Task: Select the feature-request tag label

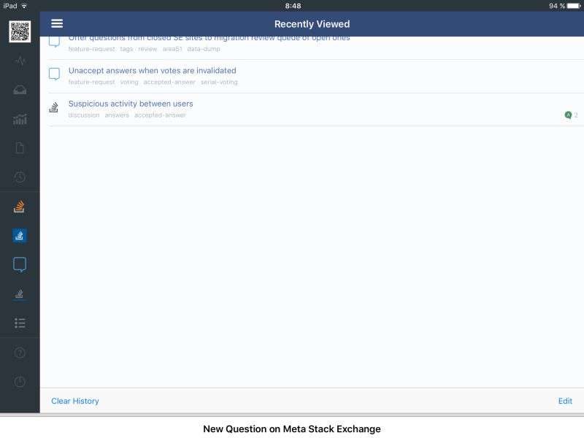Action: point(91,82)
